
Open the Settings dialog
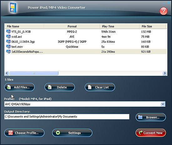(x=72, y=133)
